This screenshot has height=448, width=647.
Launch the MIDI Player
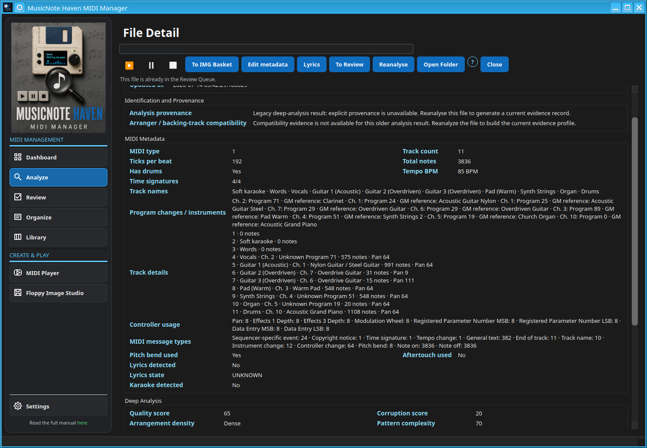[58, 273]
